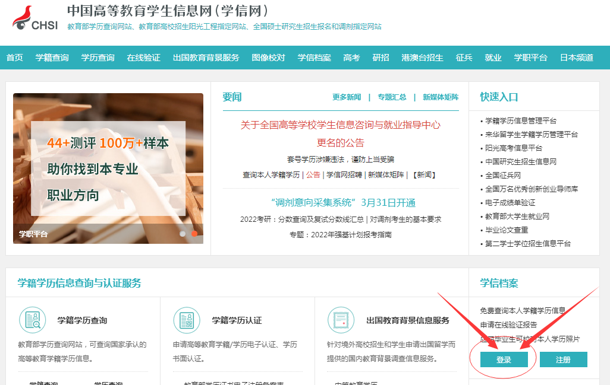The height and width of the screenshot is (385, 610).
Task: Open the red 公告 link
Action: pos(313,175)
